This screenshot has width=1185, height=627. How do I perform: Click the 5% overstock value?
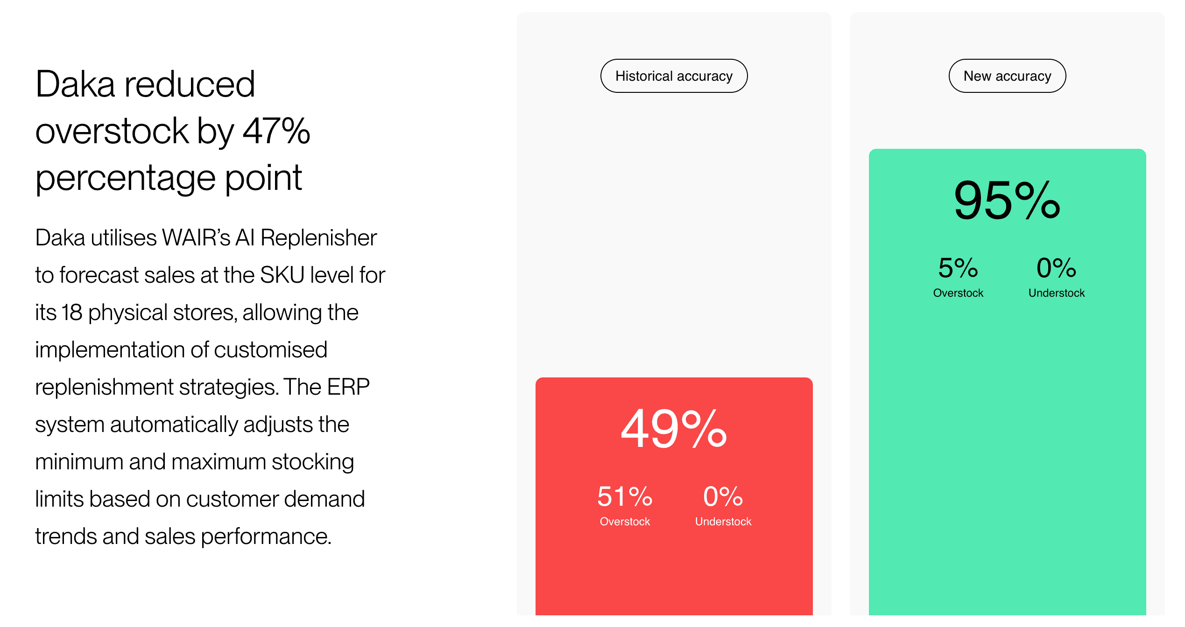[958, 268]
